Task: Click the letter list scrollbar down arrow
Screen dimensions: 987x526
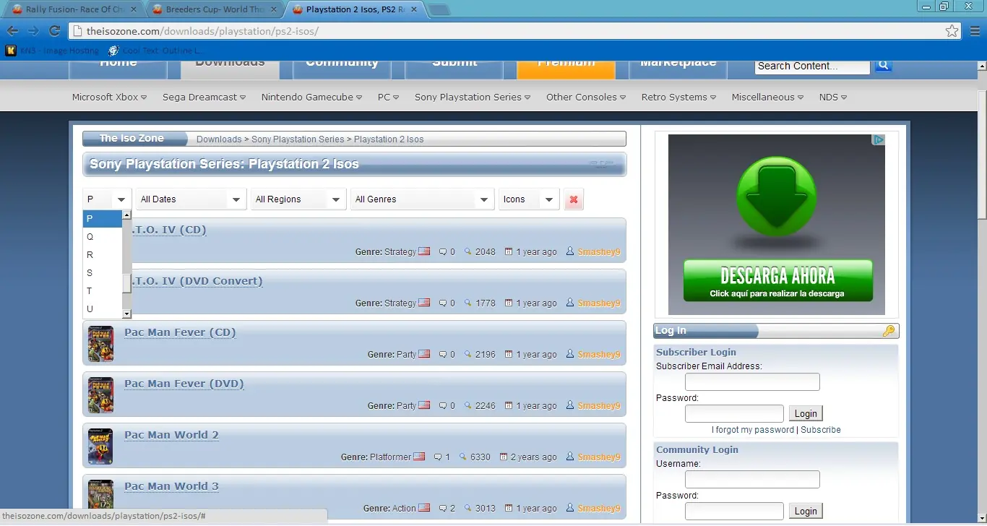Action: pos(126,314)
